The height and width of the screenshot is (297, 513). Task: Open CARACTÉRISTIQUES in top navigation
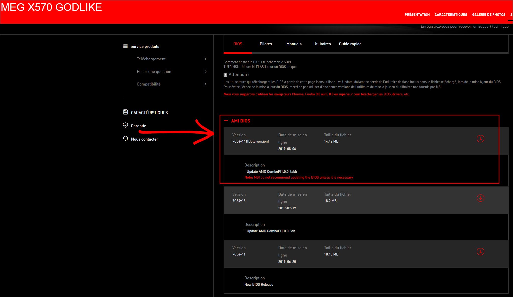click(x=451, y=15)
